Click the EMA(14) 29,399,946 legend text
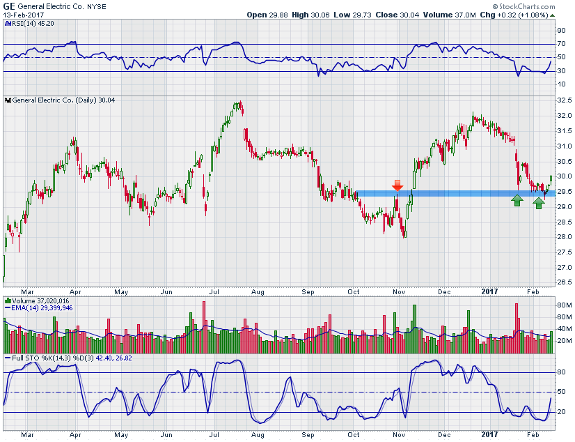The image size is (575, 442). [x=42, y=308]
